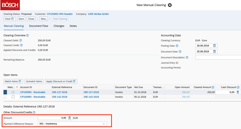Open Document Date calendar picker

[214, 52]
